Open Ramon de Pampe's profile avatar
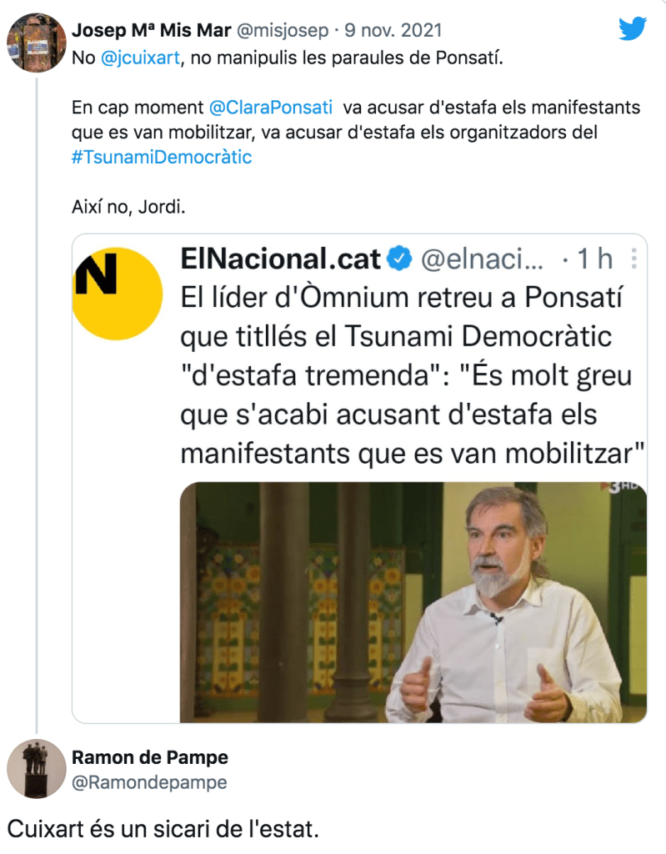 pos(36,768)
